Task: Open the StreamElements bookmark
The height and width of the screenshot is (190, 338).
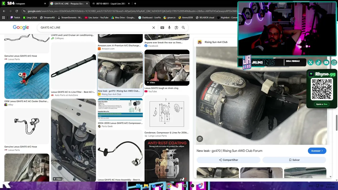Action: click(69, 18)
